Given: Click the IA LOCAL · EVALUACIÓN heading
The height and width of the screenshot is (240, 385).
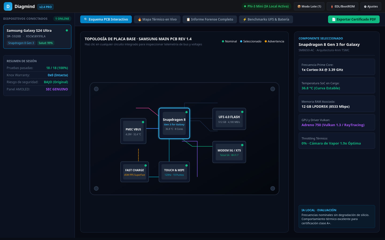Looking at the screenshot, I should (319, 210).
